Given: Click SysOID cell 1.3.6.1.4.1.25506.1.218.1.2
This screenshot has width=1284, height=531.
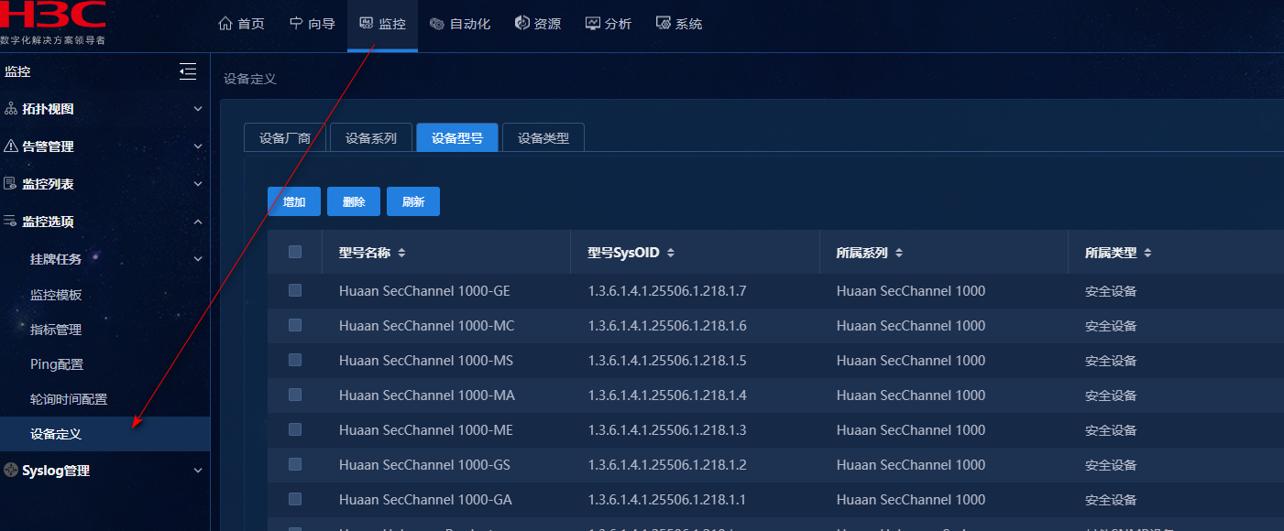Looking at the screenshot, I should point(667,465).
